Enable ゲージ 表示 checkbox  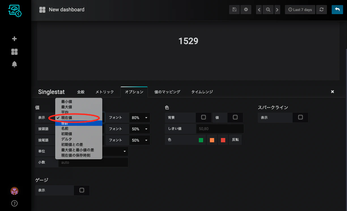point(82,190)
